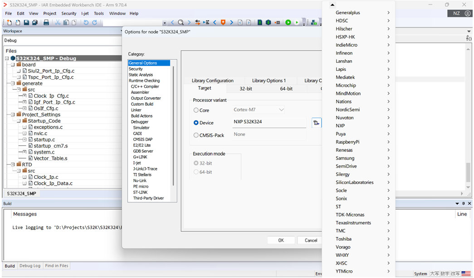The image size is (474, 278).
Task: Click the Copy toolbar icon
Action: pyautogui.click(x=66, y=22)
